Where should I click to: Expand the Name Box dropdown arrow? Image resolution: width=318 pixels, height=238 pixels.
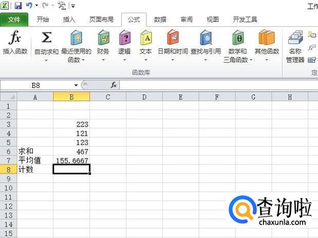[76, 85]
